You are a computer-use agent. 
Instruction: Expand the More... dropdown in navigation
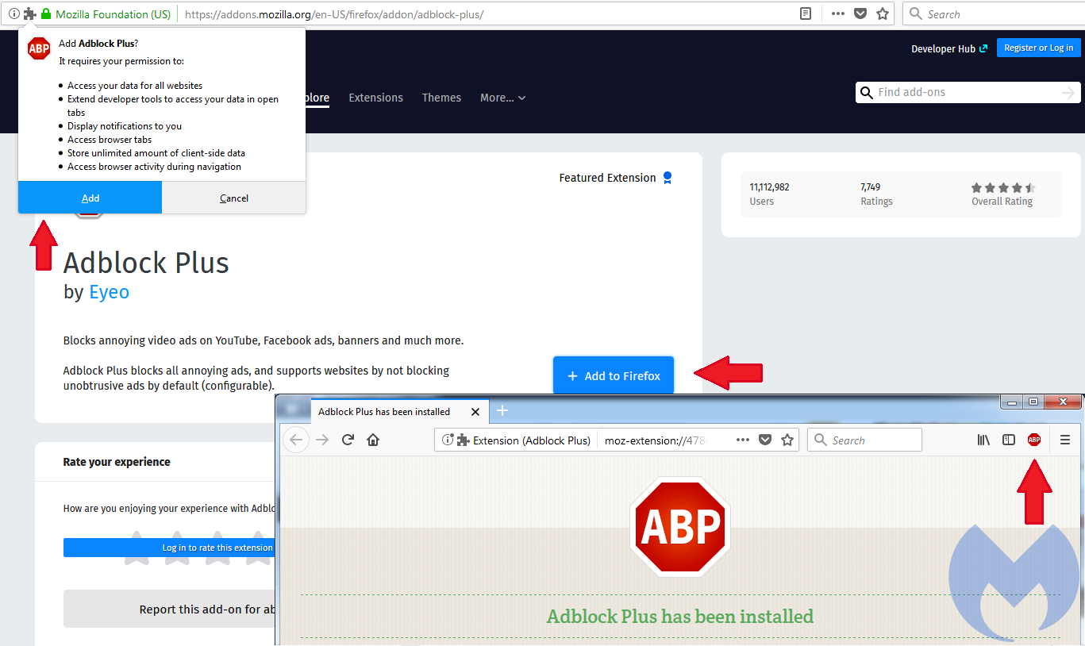coord(502,98)
